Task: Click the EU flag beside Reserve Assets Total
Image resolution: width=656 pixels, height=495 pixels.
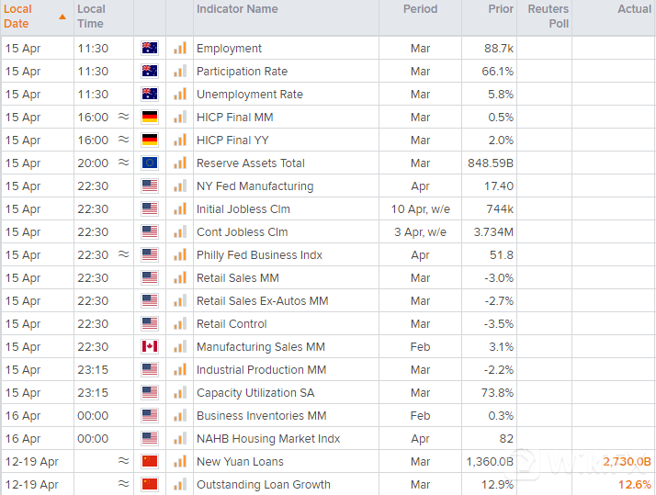Action: coord(149,163)
